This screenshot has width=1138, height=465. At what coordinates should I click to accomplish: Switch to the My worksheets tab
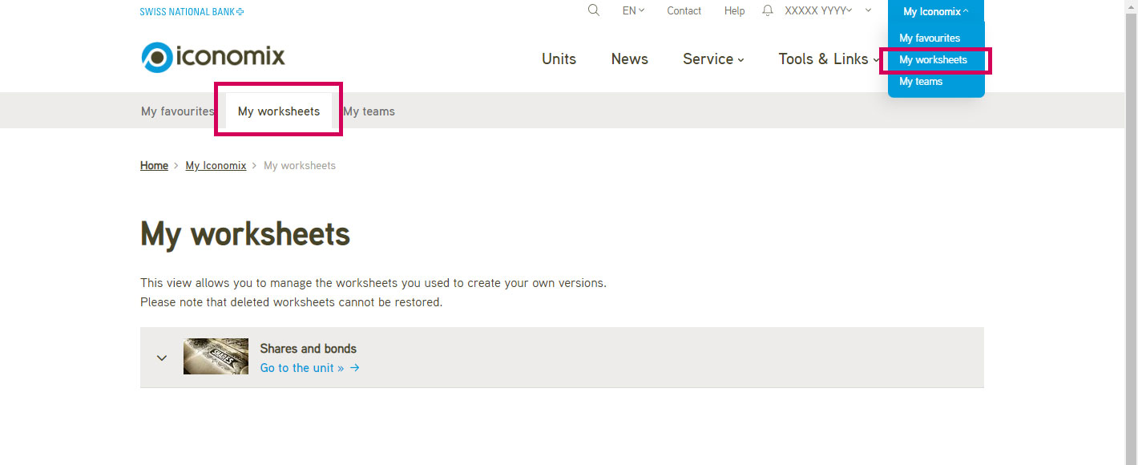tap(279, 111)
